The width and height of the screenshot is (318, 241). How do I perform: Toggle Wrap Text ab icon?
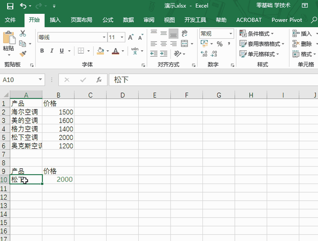coord(184,33)
